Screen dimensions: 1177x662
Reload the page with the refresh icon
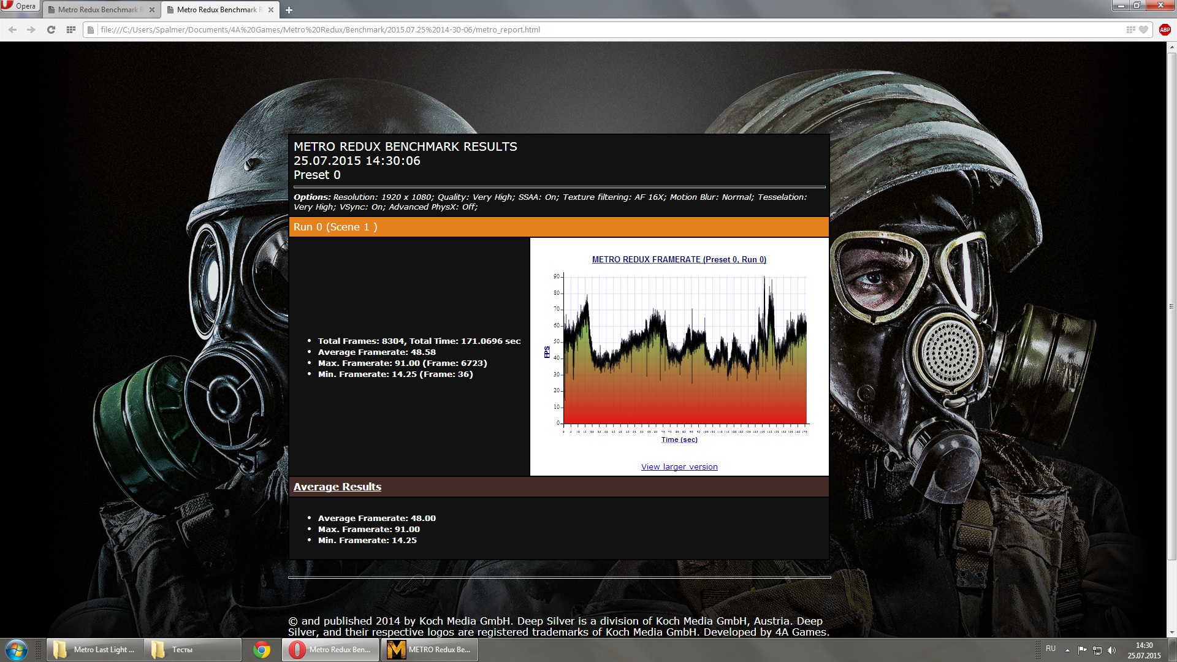51,29
